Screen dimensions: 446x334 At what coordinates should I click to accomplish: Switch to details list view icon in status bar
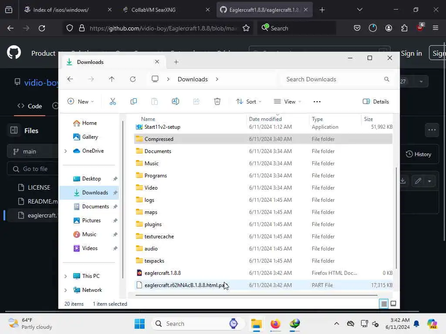point(384,304)
